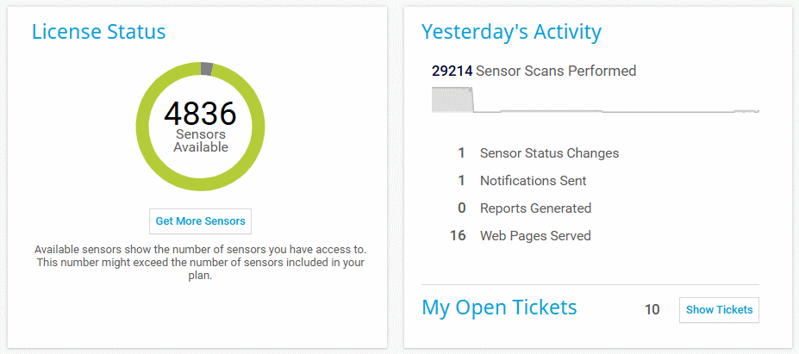Select the My Open Tickets heading

(499, 307)
